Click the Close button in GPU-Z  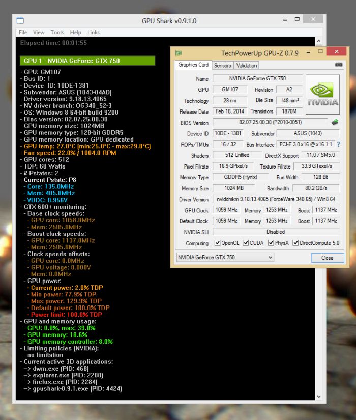328,258
